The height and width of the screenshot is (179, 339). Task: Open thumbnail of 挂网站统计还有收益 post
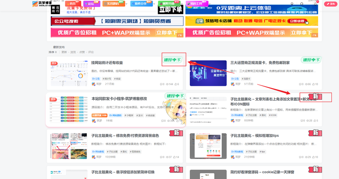pyautogui.click(x=69, y=73)
